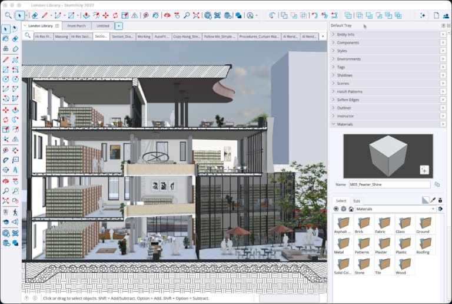Pick the Line pencil tool in top toolbar
Viewport: 452px width, 304px height.
point(44,15)
